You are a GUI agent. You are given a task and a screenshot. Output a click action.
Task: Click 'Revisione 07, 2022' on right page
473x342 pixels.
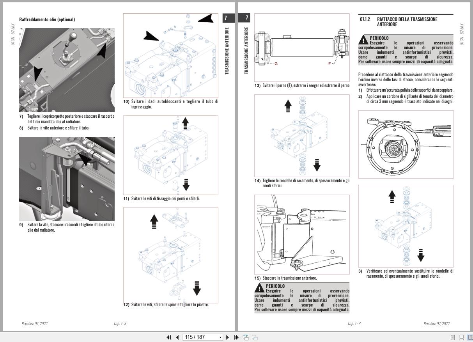[x=437, y=324]
